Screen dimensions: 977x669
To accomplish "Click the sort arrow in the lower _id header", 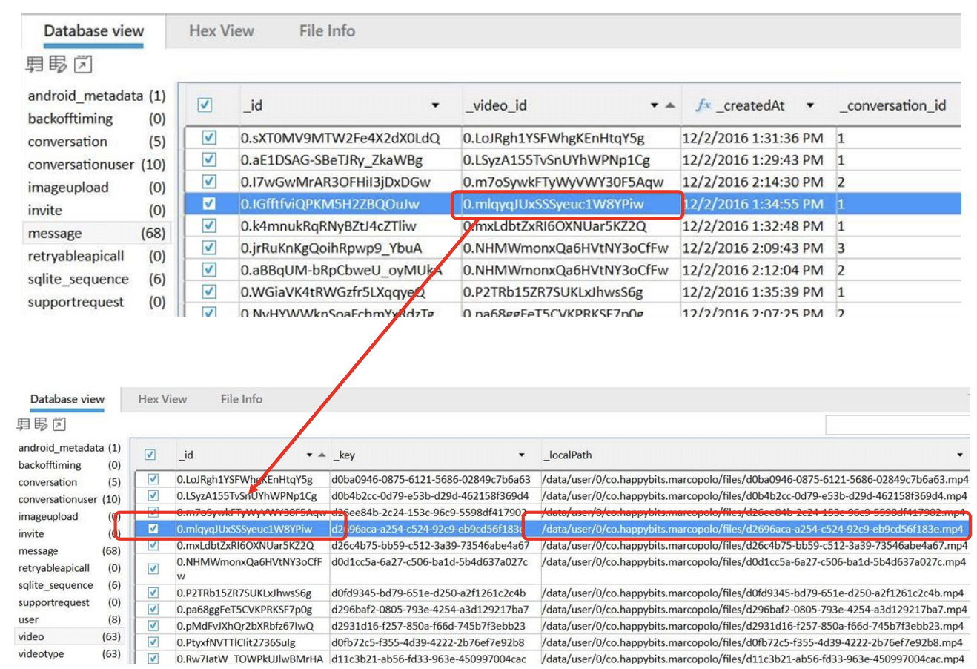I will tap(322, 455).
